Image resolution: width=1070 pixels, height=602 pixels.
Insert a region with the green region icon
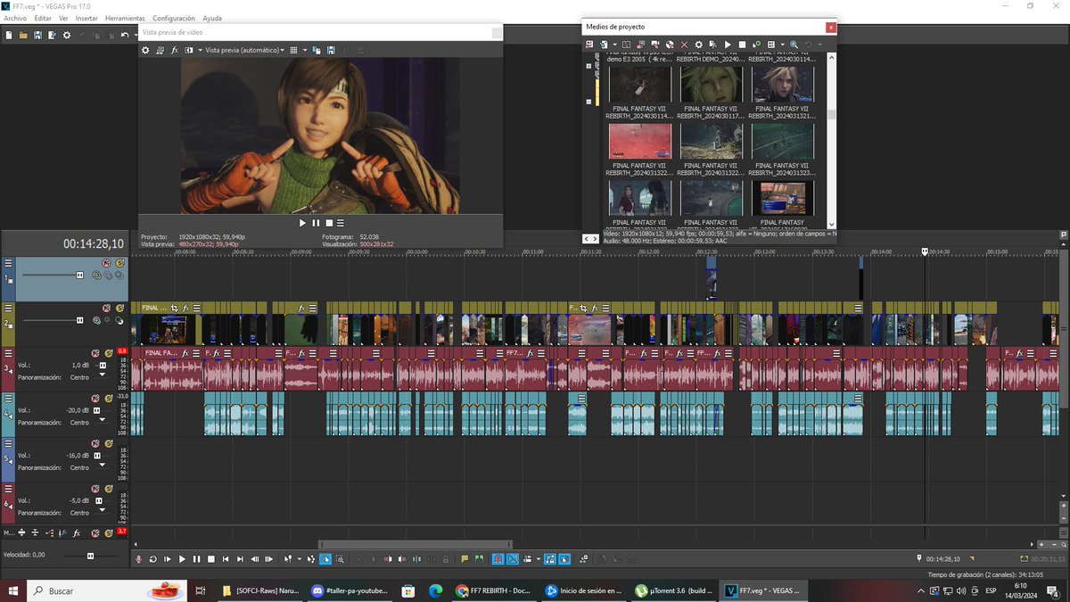(x=479, y=559)
